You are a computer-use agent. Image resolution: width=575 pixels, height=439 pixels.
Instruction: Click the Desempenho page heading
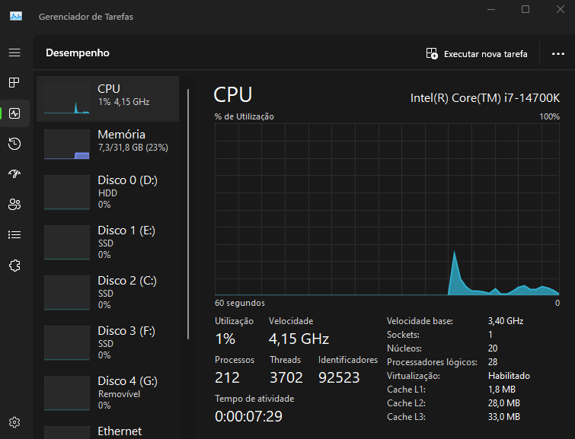[78, 52]
